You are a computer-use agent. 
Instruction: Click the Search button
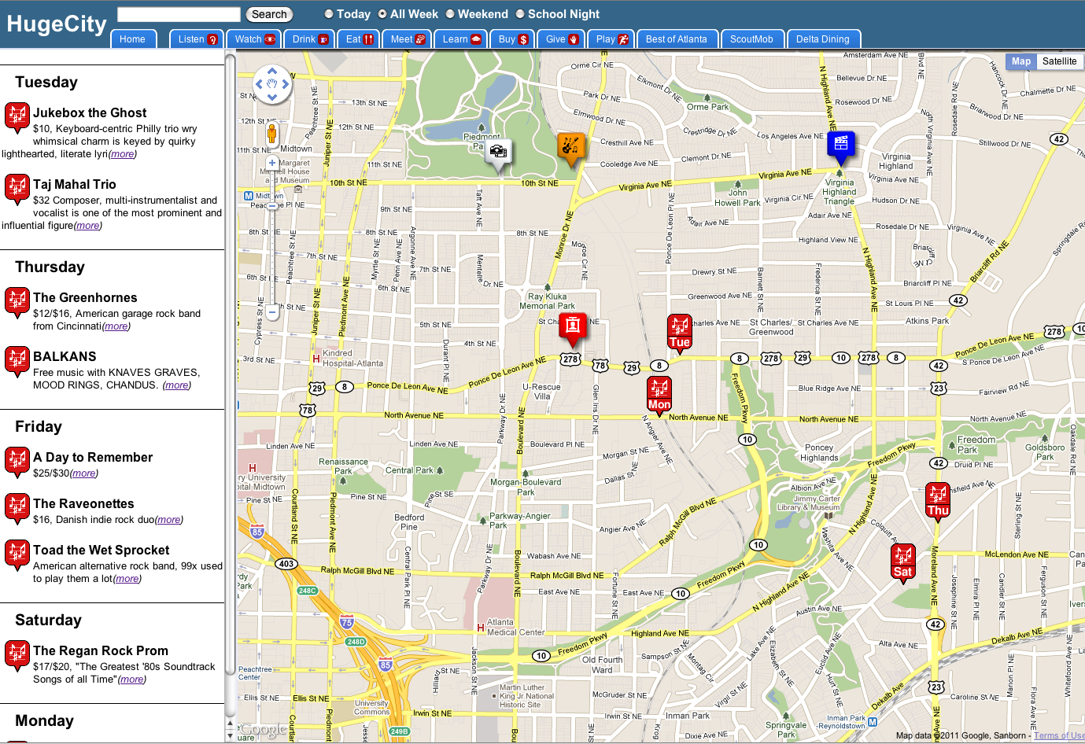(x=269, y=14)
